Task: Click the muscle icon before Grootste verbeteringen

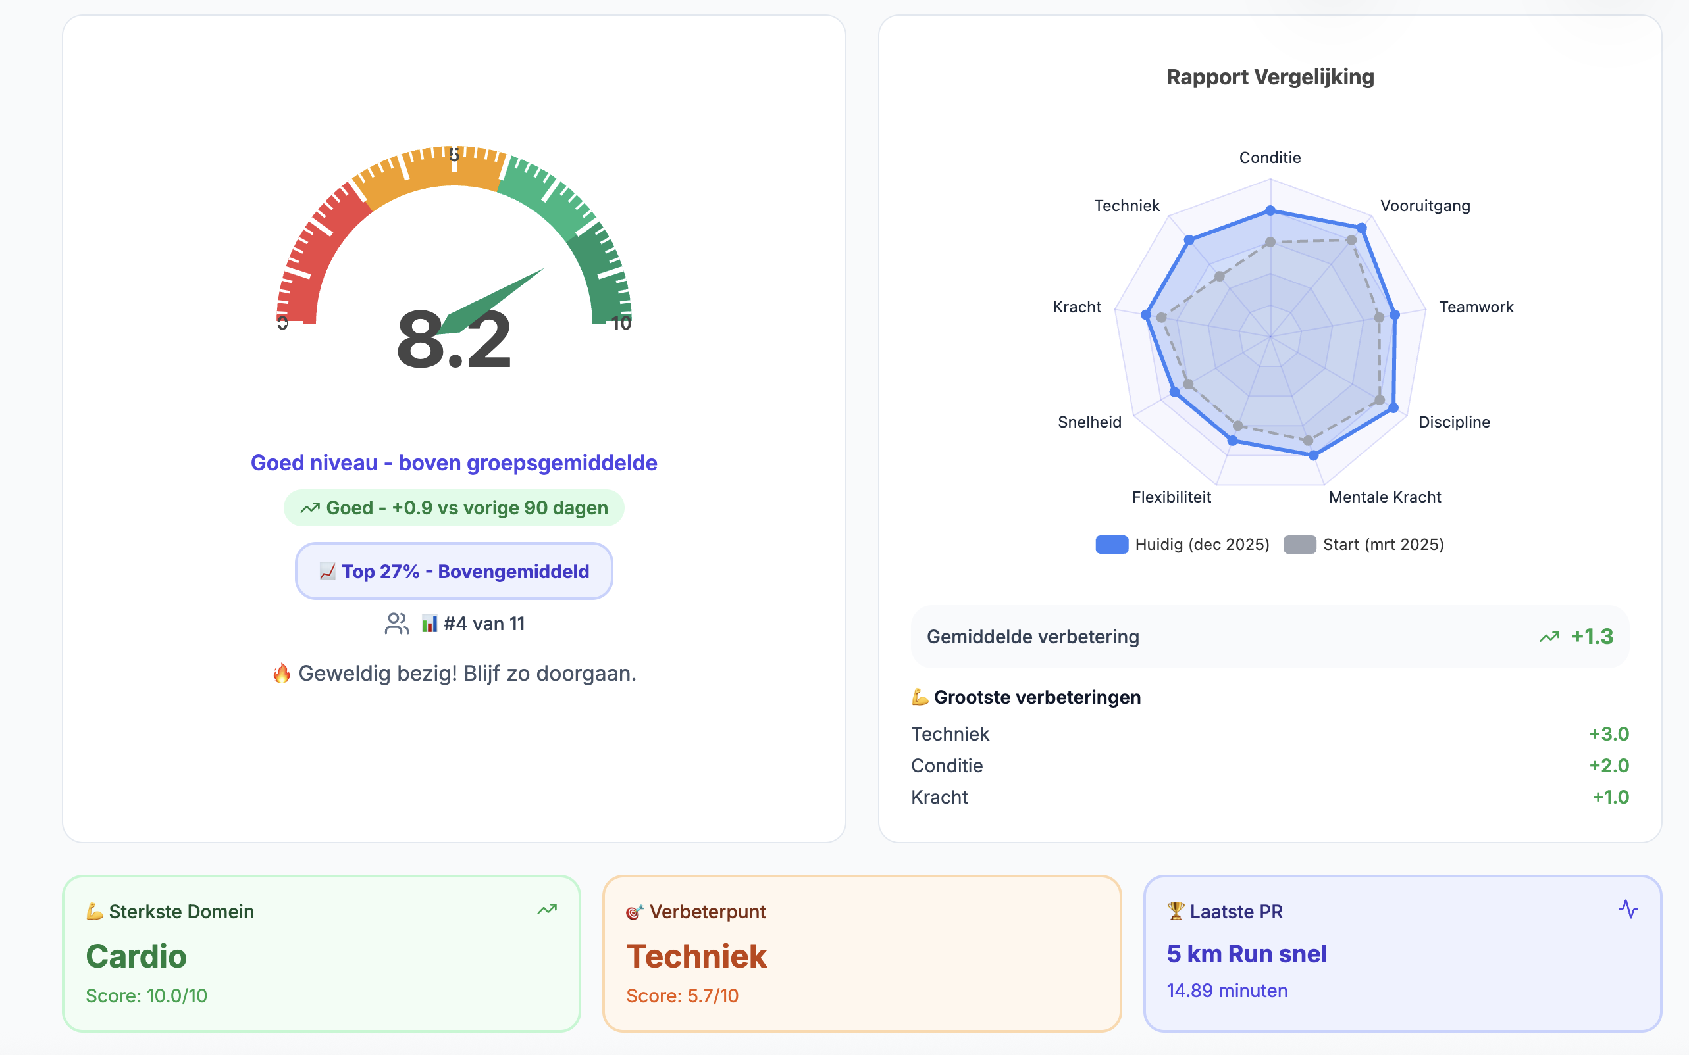Action: pos(919,696)
